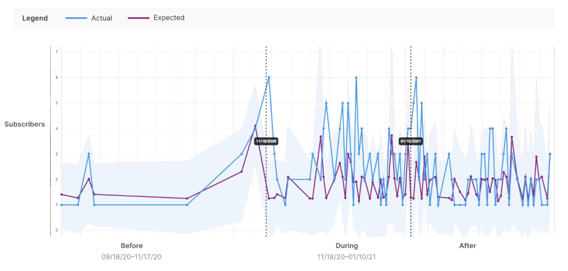Toggle the Actual series in legend
Image resolution: width=568 pixels, height=271 pixels.
click(101, 18)
